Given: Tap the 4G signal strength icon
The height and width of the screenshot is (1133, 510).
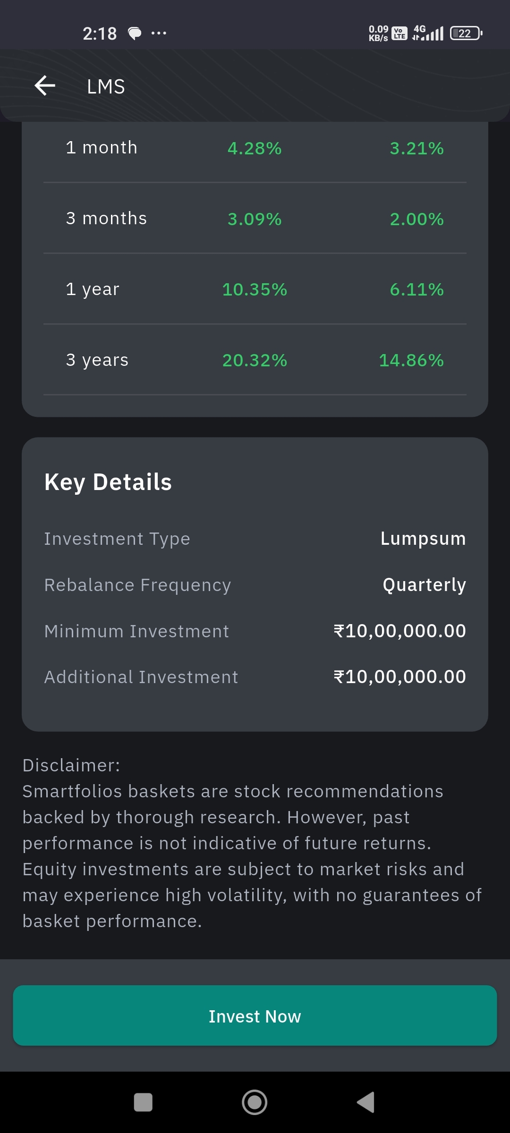Looking at the screenshot, I should click(x=428, y=33).
